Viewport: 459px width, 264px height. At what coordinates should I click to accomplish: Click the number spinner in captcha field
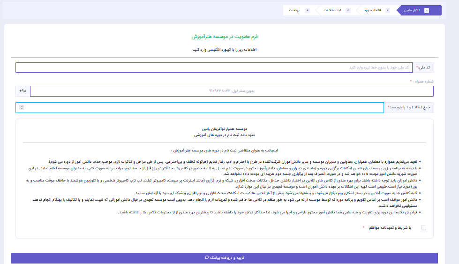(x=22, y=107)
